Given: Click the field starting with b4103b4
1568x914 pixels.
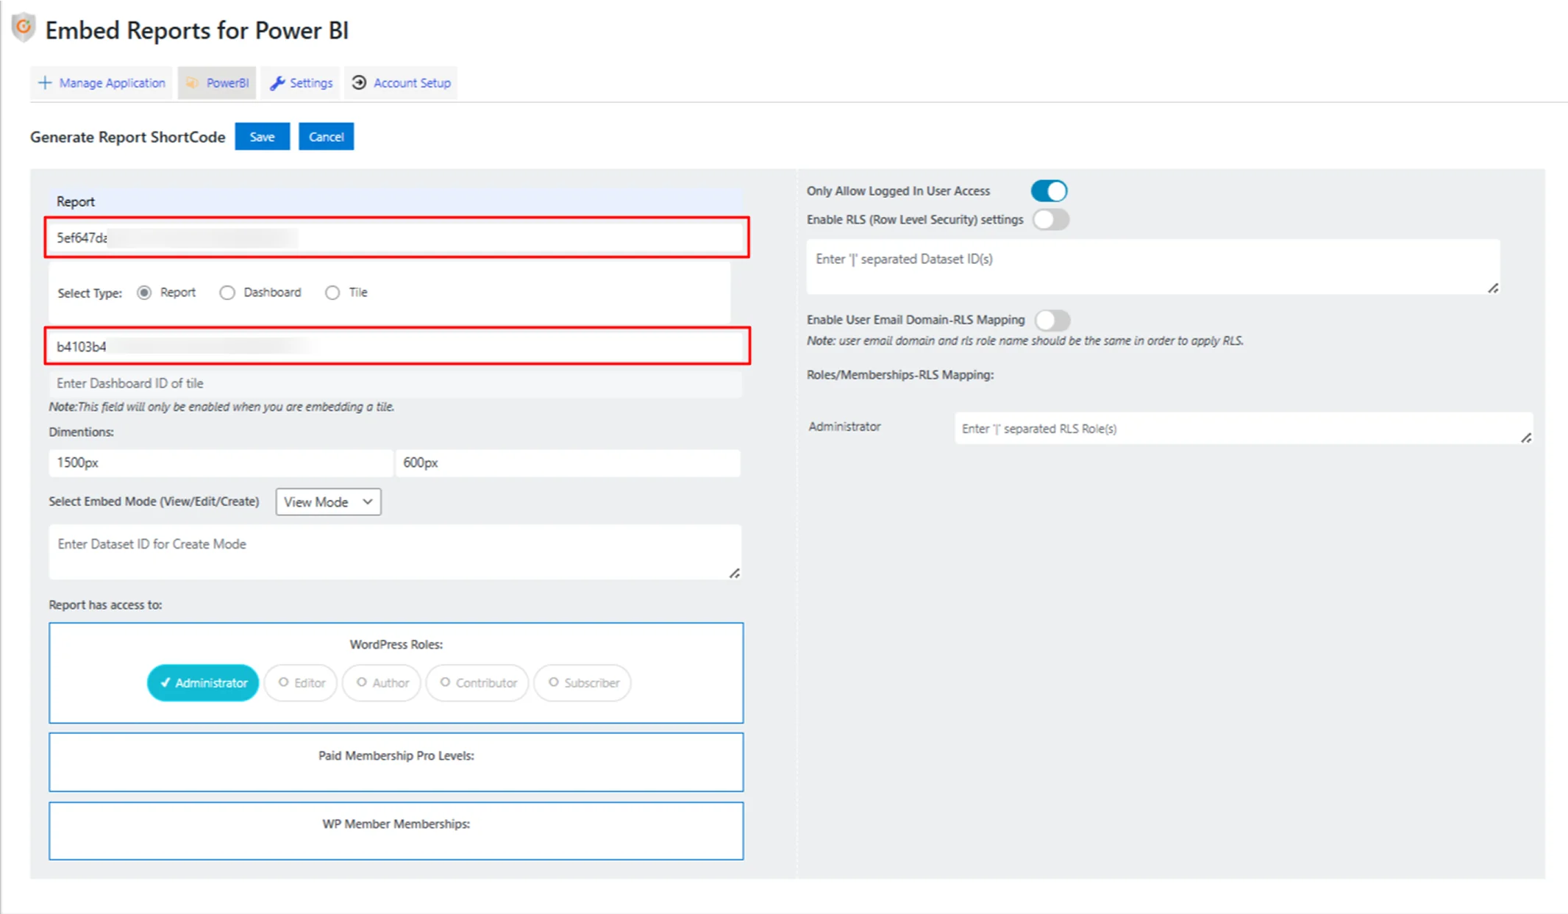Looking at the screenshot, I should (x=397, y=346).
